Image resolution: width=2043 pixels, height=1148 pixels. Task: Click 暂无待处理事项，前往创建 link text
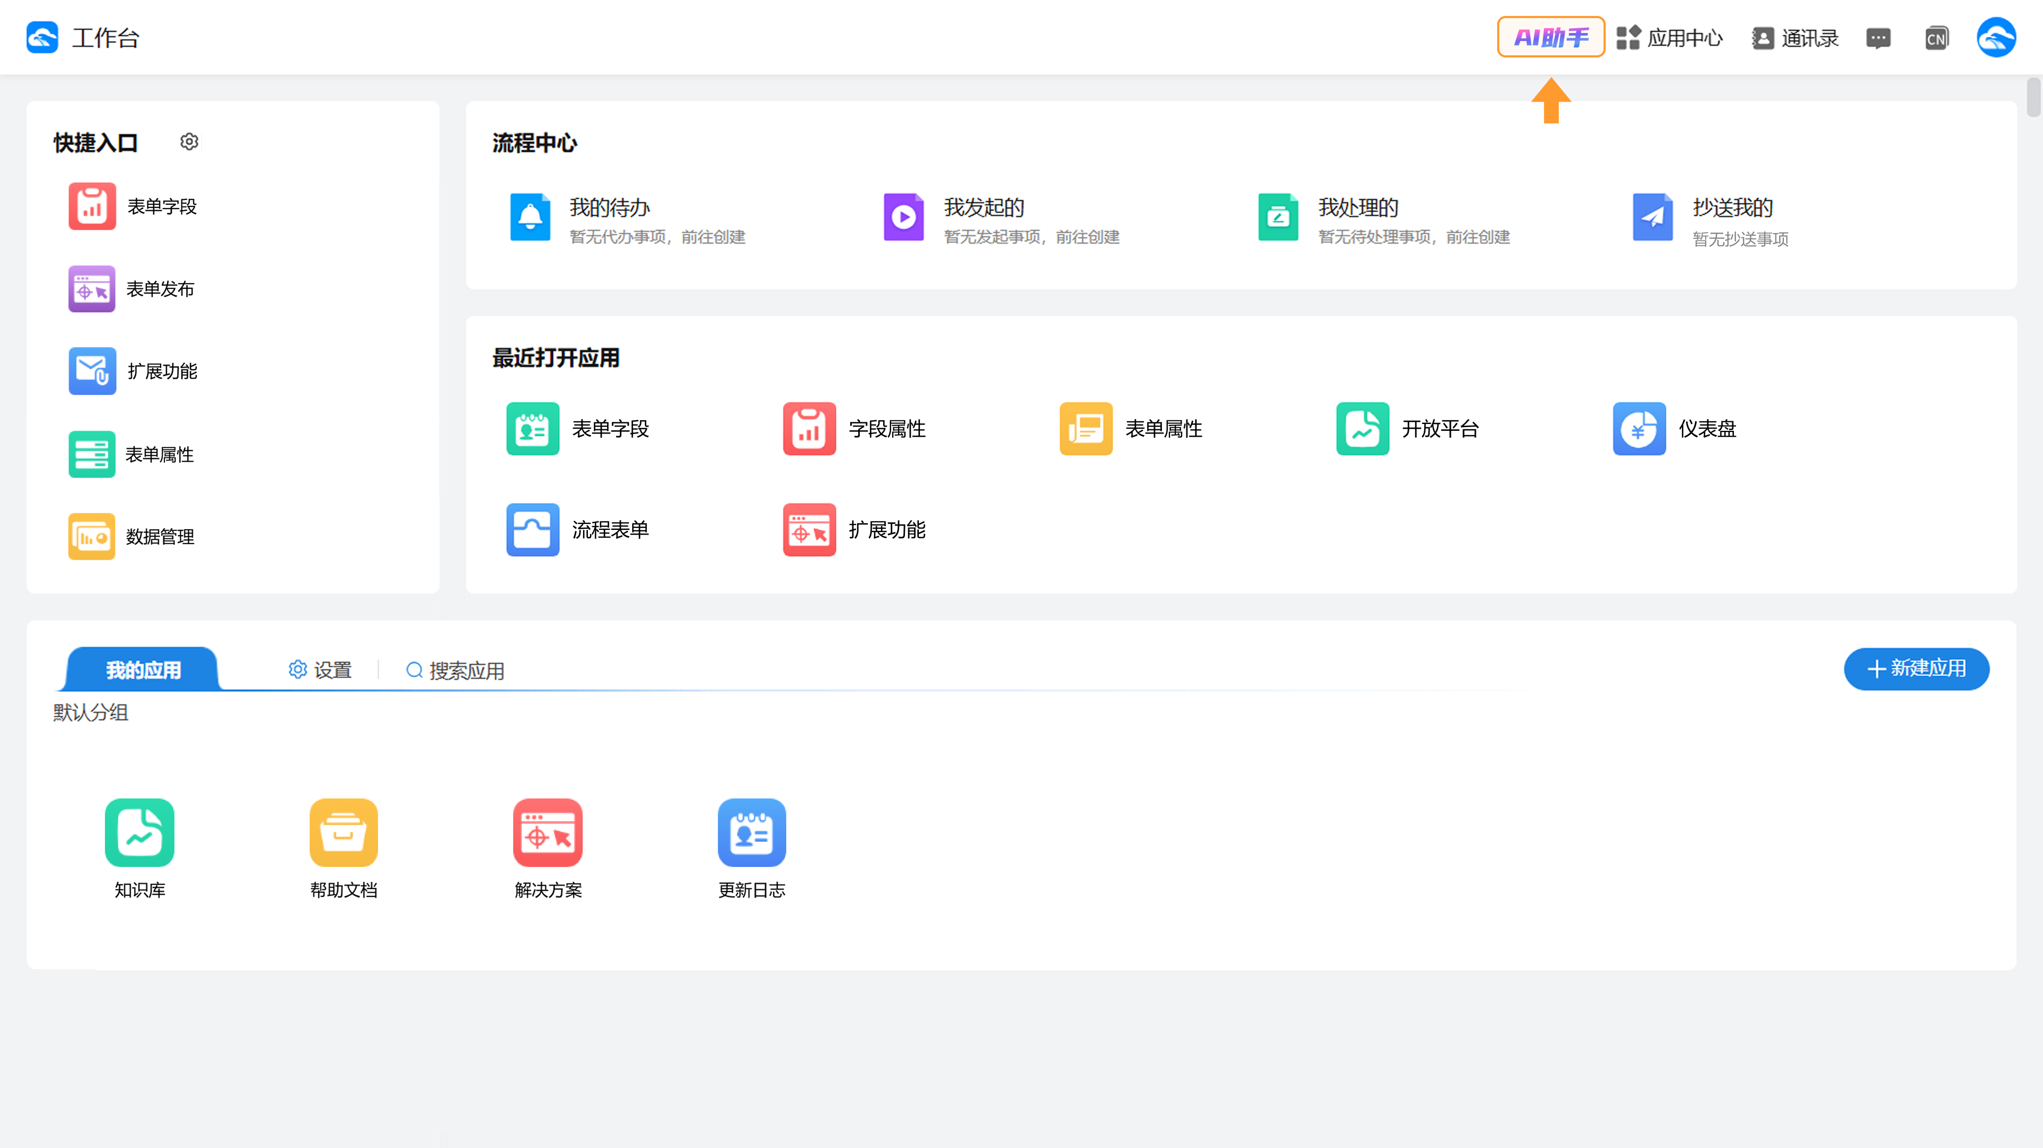1414,237
